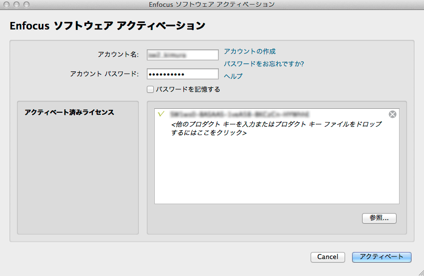Open the アカウントの作成 link
The image size is (424, 276).
pyautogui.click(x=249, y=51)
